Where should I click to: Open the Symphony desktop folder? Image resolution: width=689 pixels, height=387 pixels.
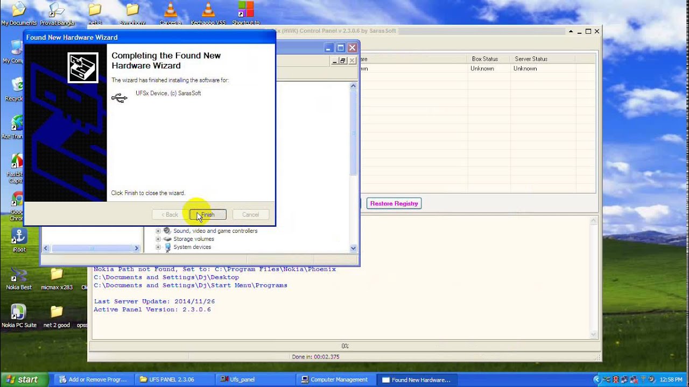click(132, 13)
